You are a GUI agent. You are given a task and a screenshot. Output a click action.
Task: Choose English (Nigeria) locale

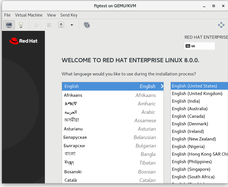coord(199,146)
